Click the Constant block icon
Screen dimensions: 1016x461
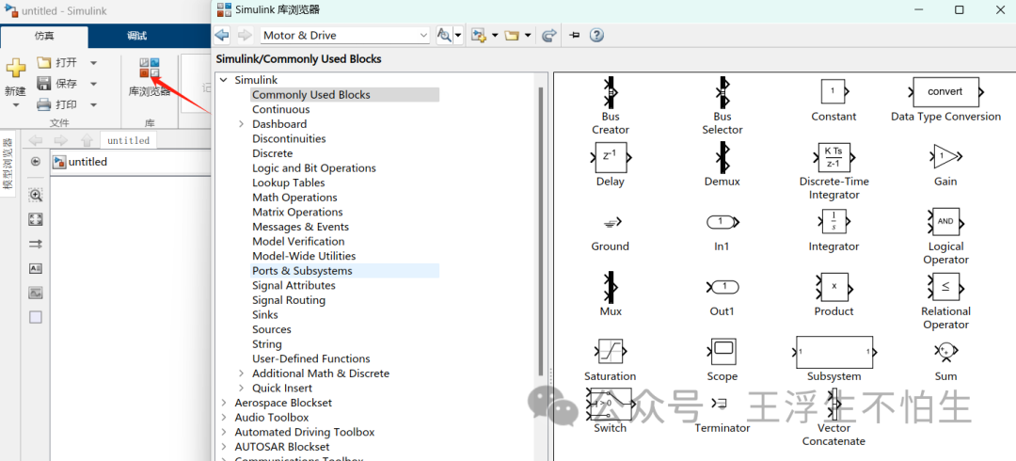pos(833,91)
